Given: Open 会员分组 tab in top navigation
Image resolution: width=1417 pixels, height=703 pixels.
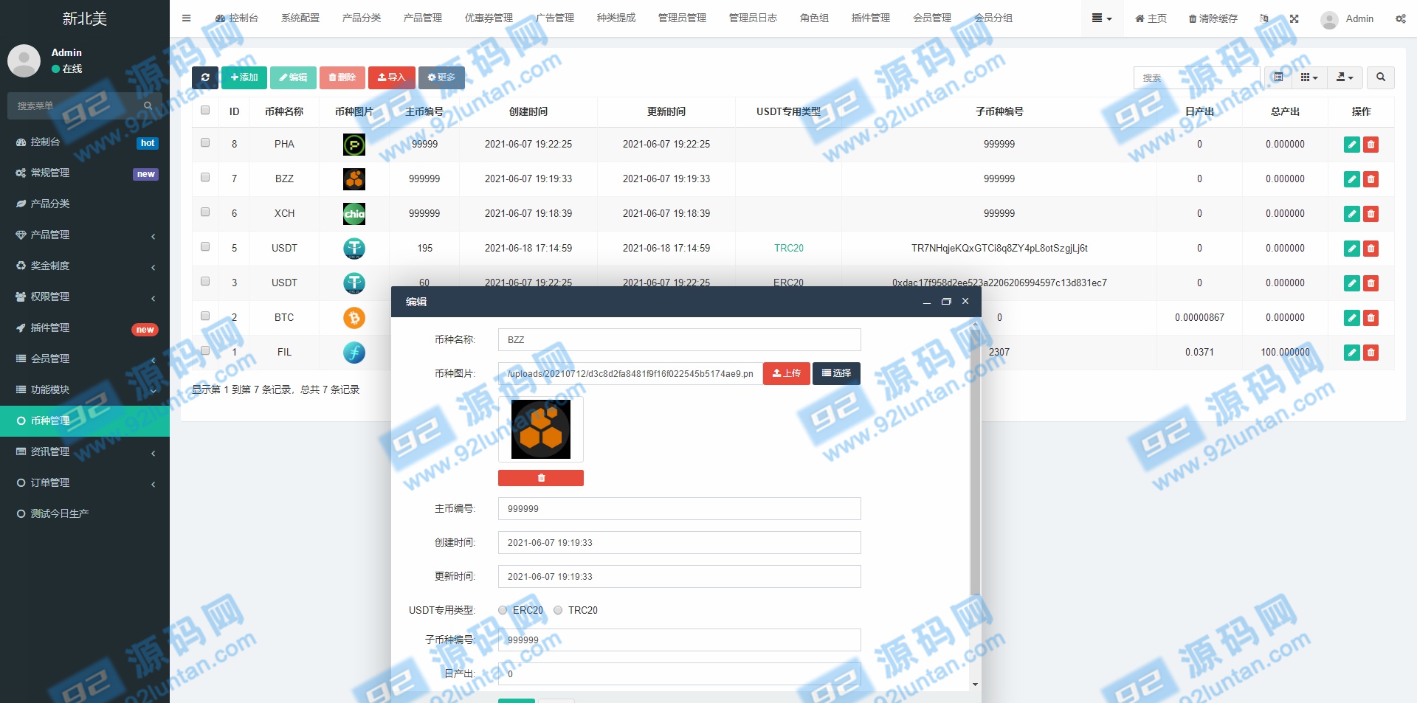Looking at the screenshot, I should 993,18.
